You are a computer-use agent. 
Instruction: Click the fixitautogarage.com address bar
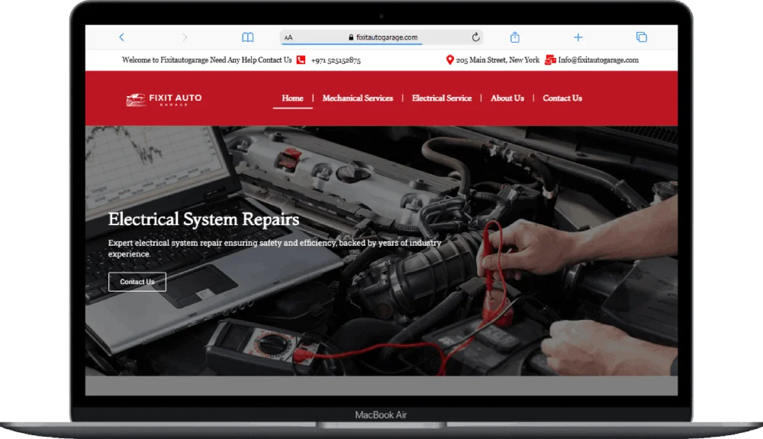pos(385,37)
